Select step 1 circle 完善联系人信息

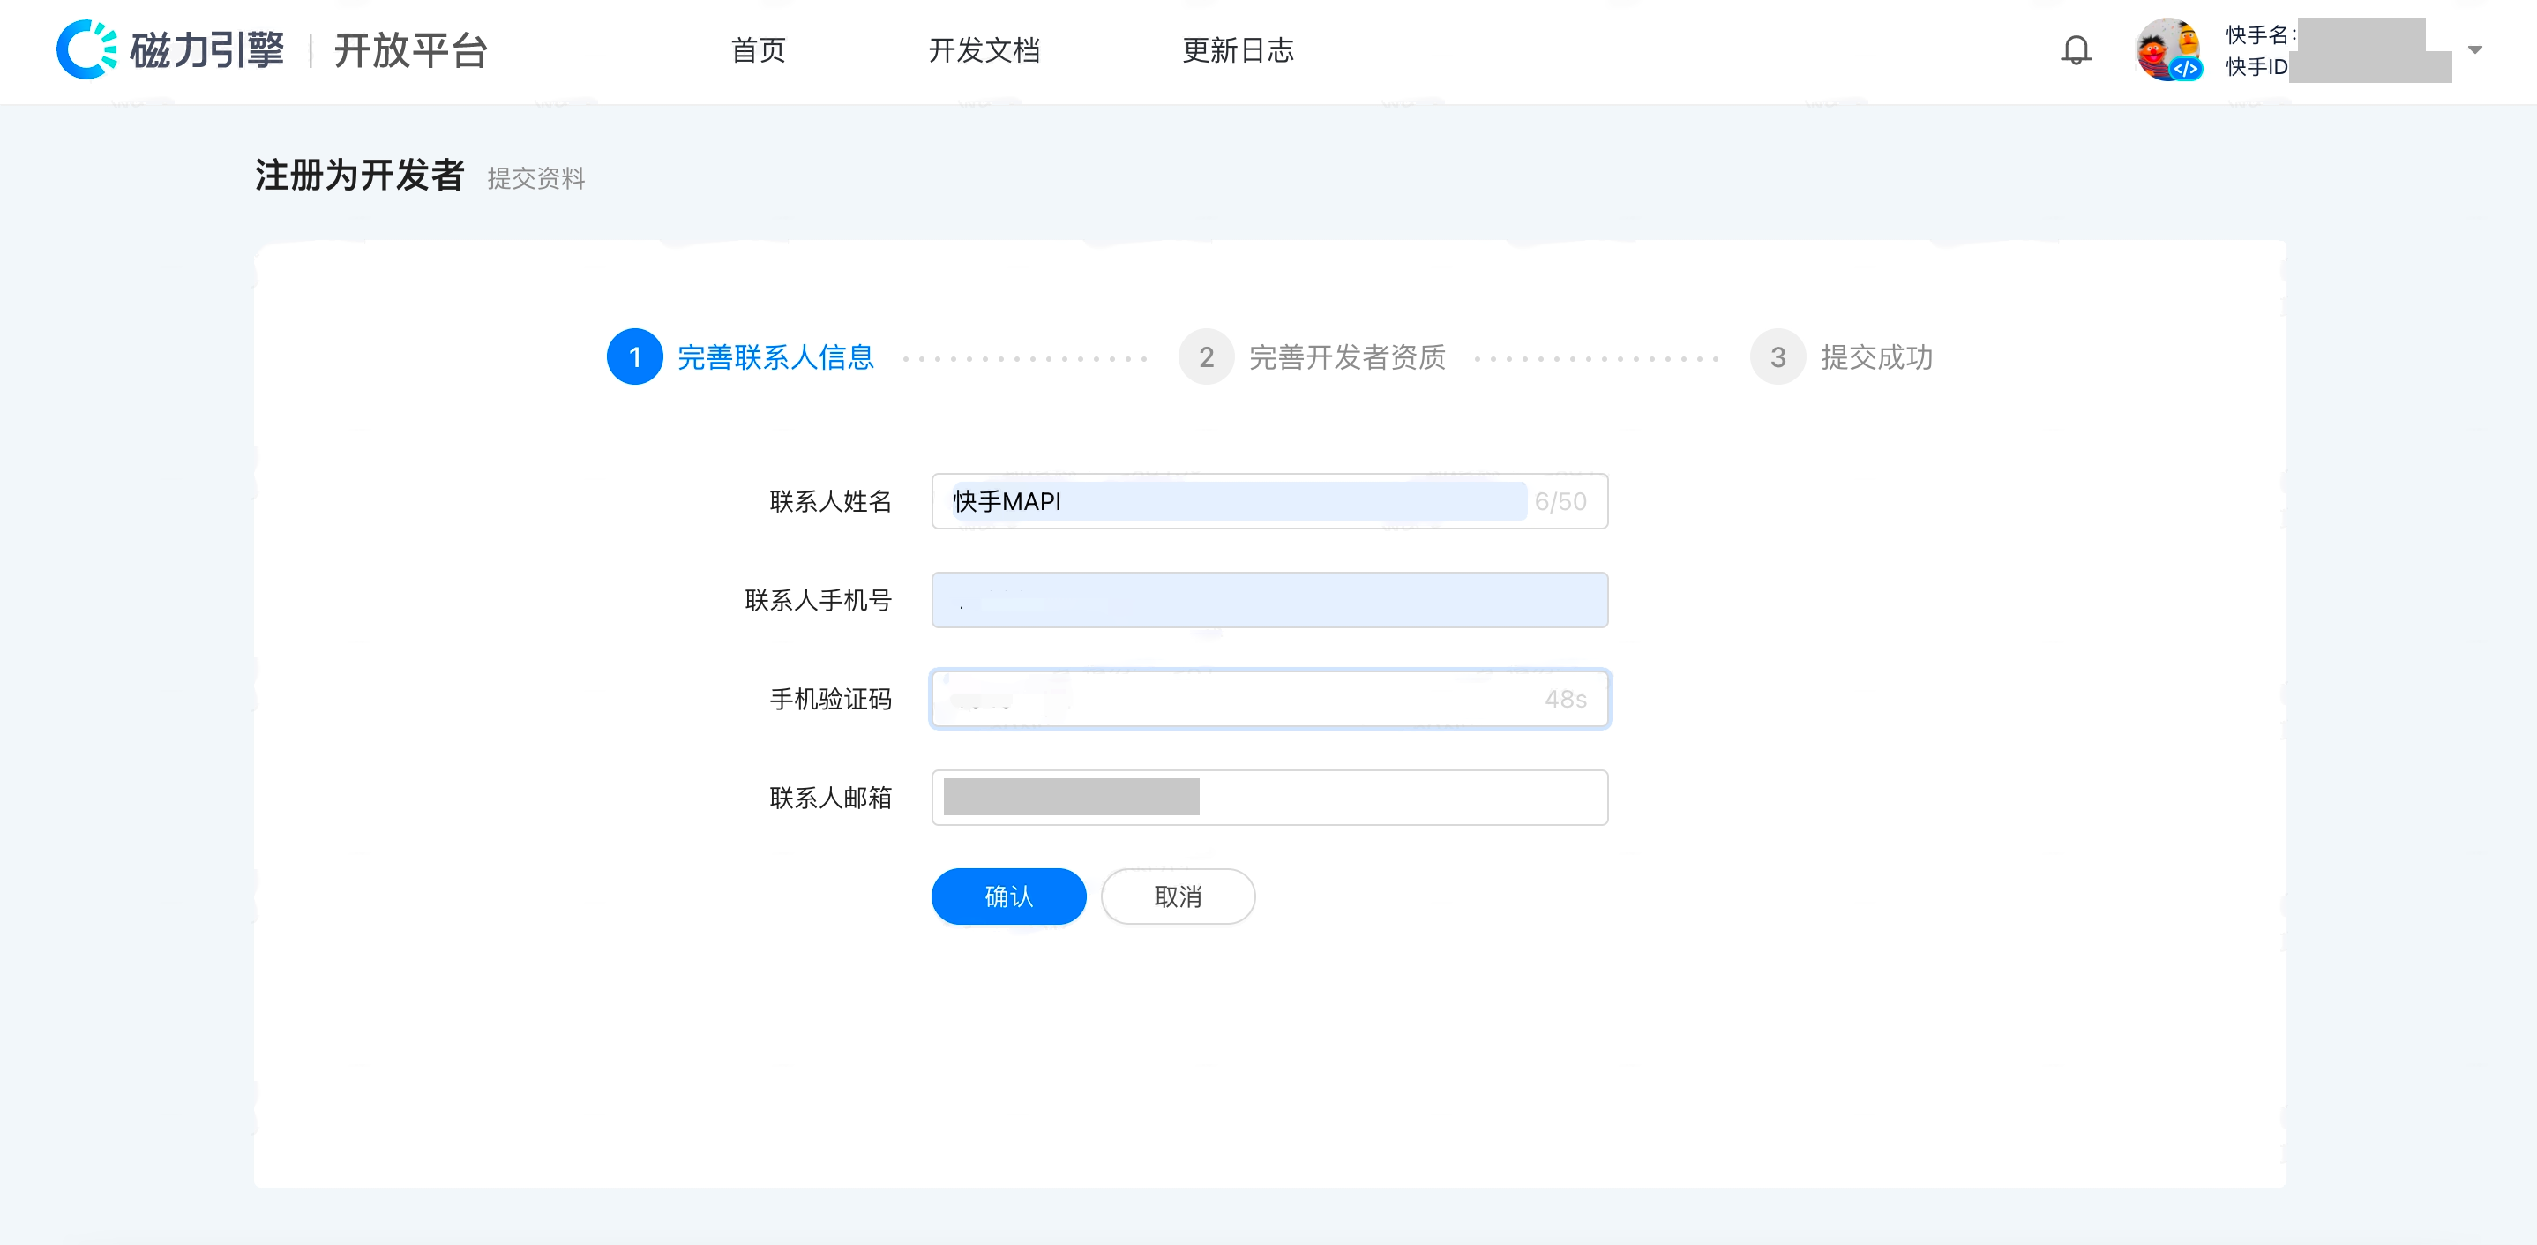tap(634, 356)
